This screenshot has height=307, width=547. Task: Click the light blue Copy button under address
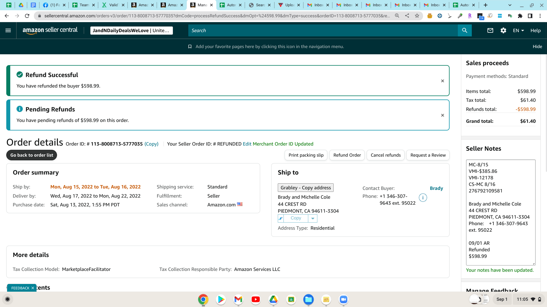click(x=296, y=218)
